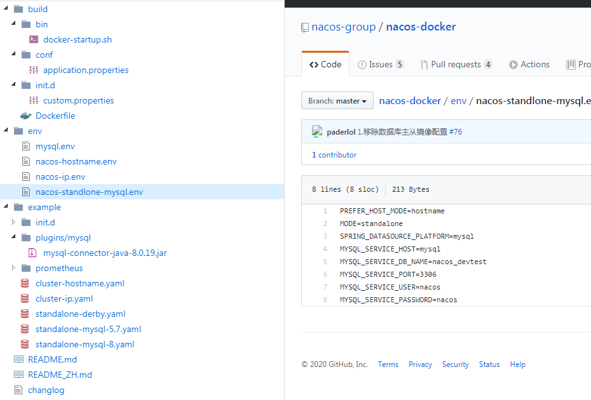Click line number 5 in code view
The width and height of the screenshot is (591, 400).
(325, 262)
